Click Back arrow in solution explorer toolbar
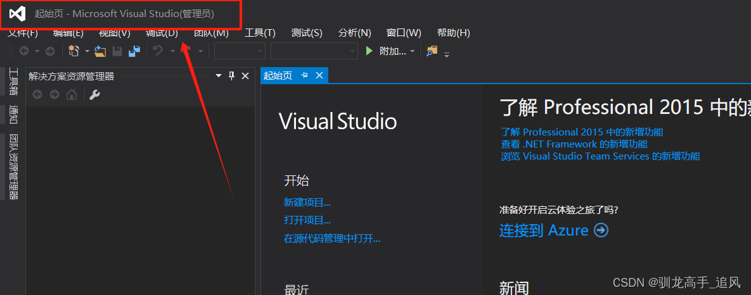The width and height of the screenshot is (751, 295). (37, 95)
